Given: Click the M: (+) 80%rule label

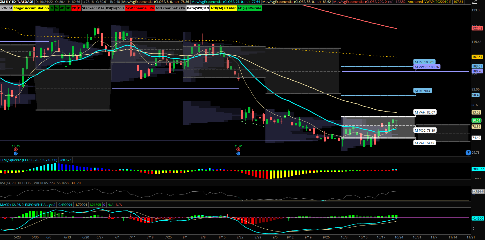Looking at the screenshot, I should (x=250, y=8).
